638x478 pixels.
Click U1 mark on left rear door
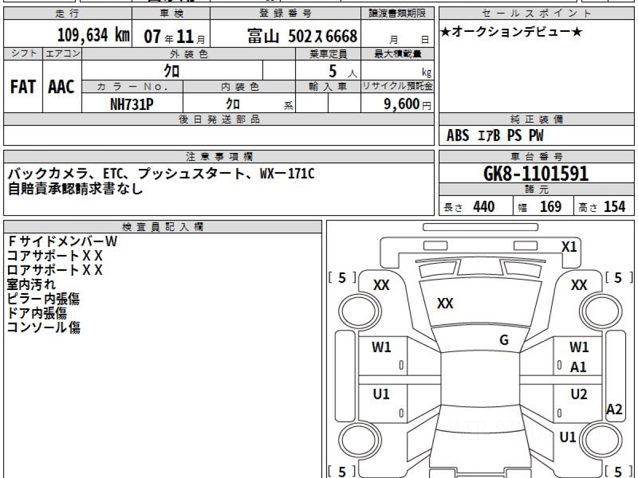click(x=381, y=394)
